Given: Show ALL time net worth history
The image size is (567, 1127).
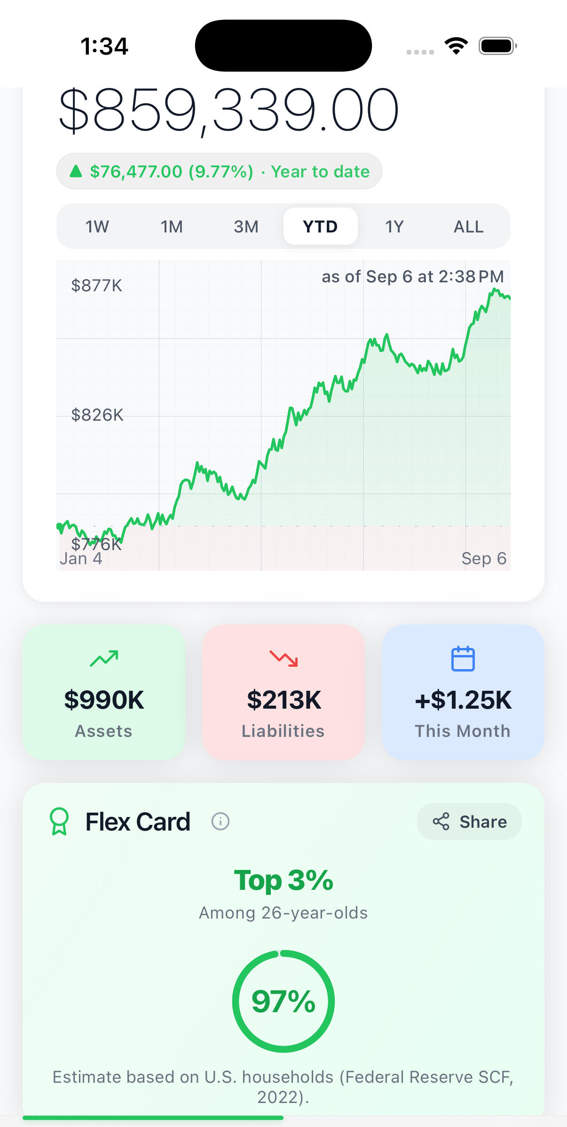Looking at the screenshot, I should click(468, 226).
